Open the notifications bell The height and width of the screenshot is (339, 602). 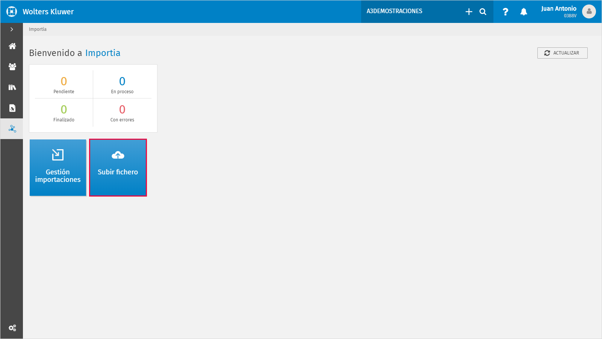523,12
